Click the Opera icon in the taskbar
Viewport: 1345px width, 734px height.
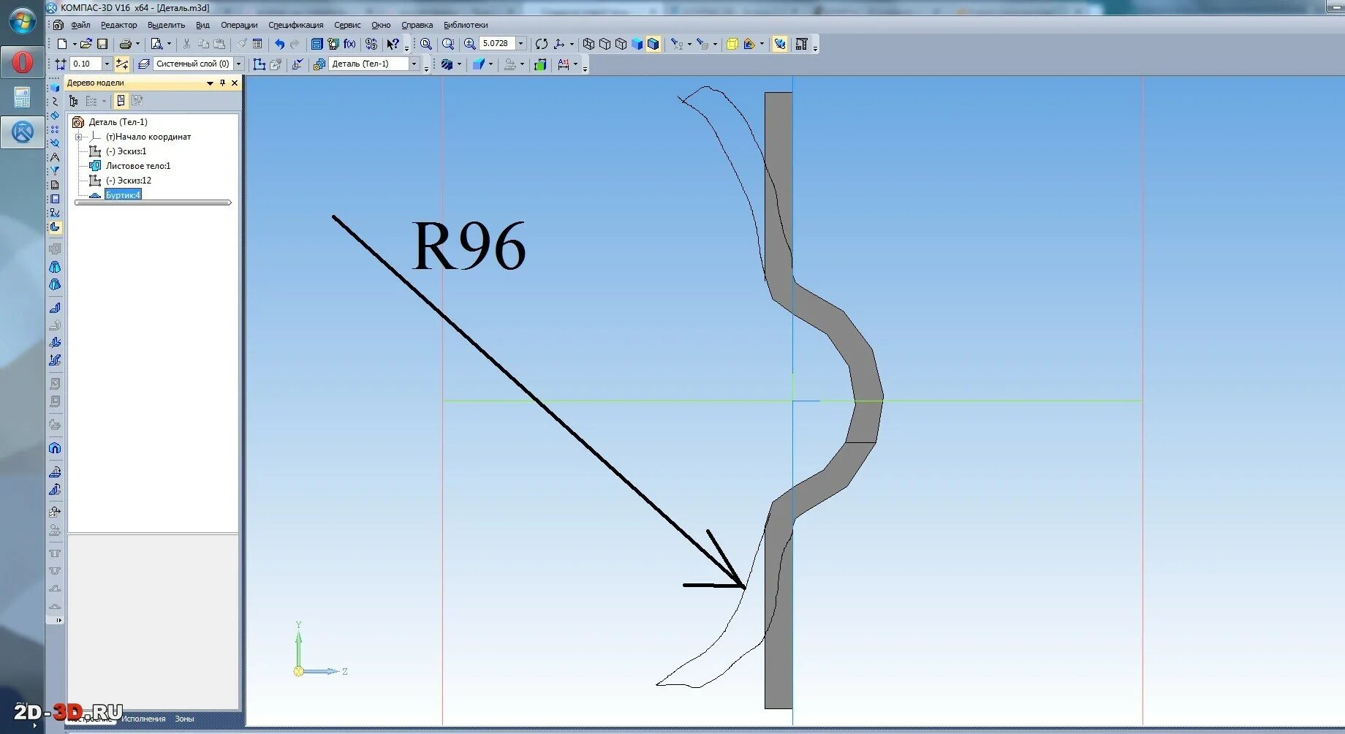22,62
